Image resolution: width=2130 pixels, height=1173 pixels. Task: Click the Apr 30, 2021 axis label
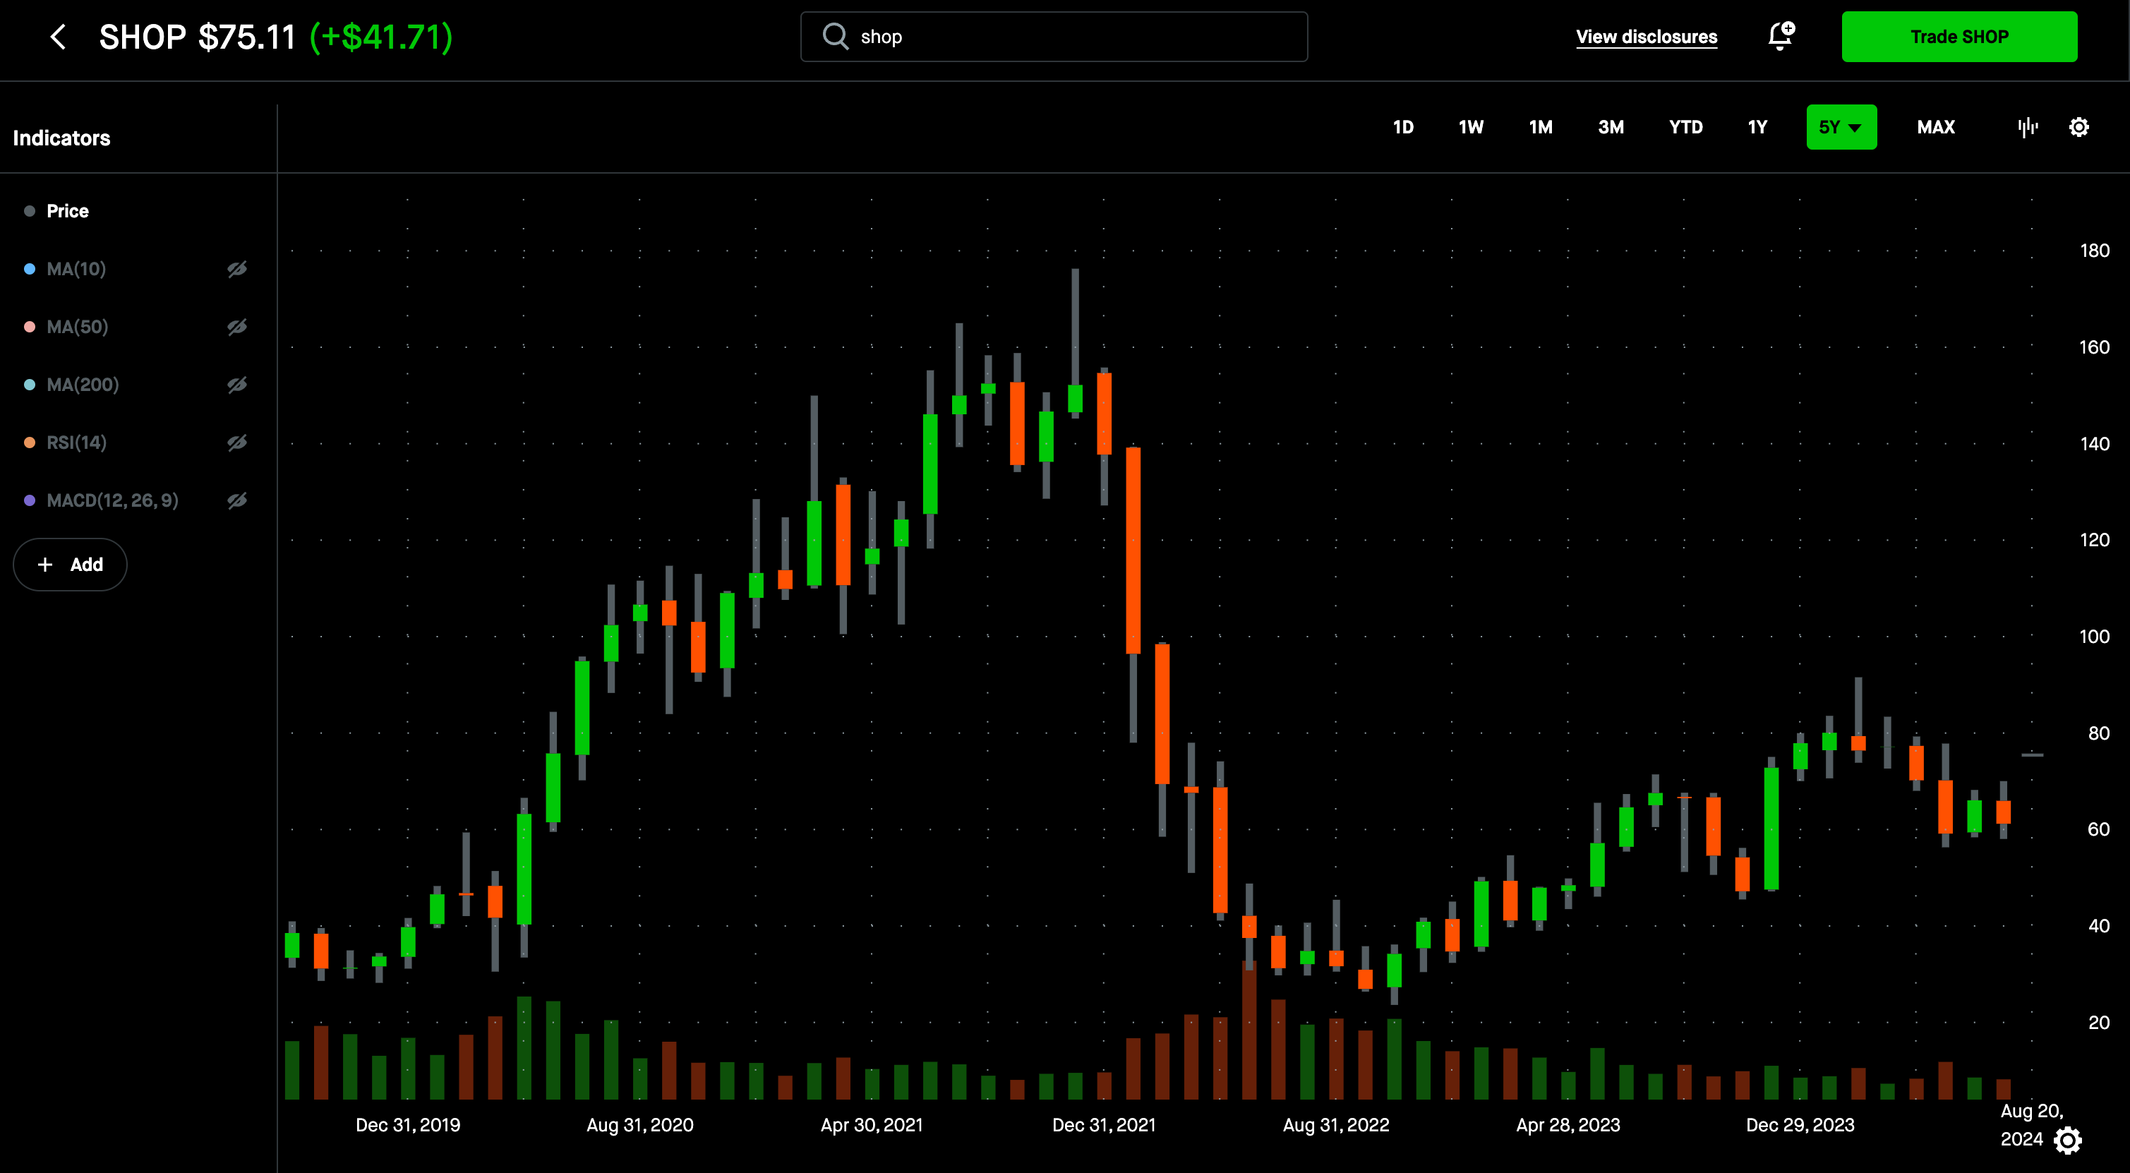click(x=872, y=1125)
